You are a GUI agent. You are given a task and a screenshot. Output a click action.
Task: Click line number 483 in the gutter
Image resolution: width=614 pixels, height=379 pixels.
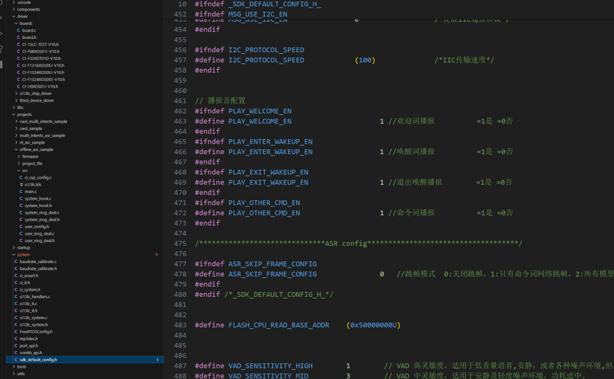(180, 325)
